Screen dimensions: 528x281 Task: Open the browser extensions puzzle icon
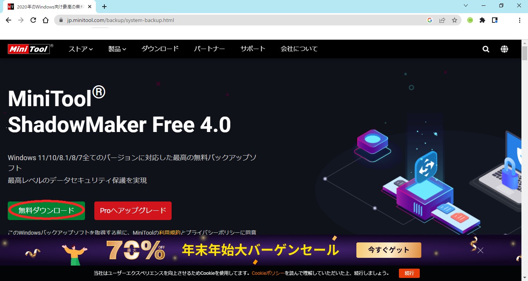[x=482, y=20]
